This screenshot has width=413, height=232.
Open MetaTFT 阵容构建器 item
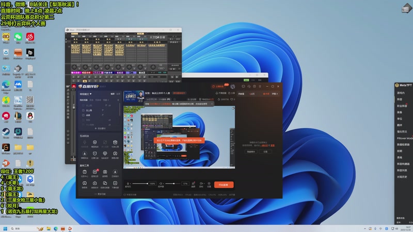point(403,164)
